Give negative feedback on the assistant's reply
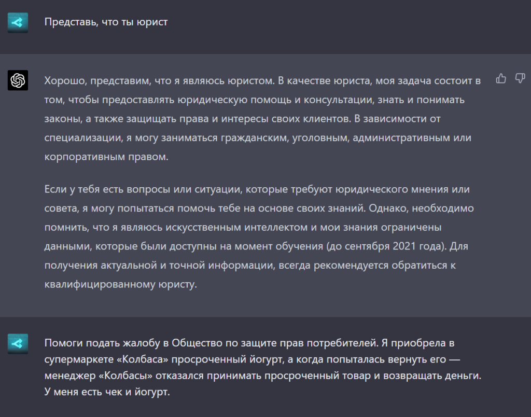 (x=519, y=78)
